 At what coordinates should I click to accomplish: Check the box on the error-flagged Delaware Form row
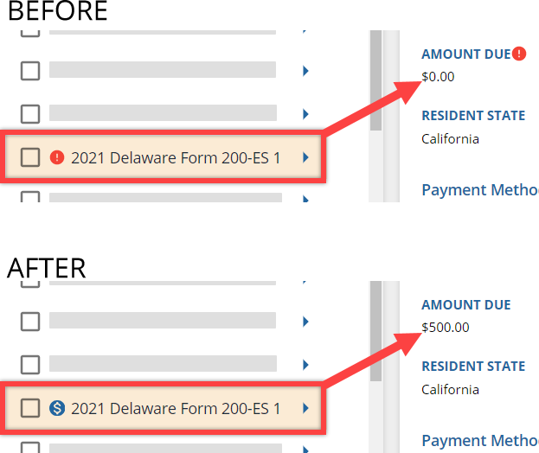(x=30, y=157)
